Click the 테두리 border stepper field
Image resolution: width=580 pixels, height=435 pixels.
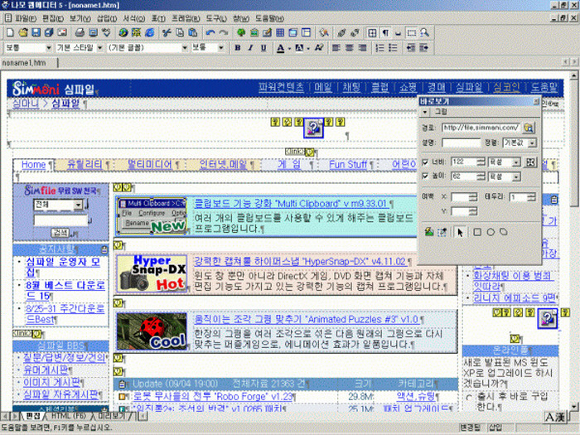click(523, 197)
